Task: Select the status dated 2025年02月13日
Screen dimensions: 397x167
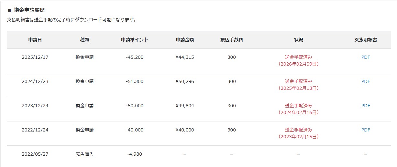Action: coord(299,85)
